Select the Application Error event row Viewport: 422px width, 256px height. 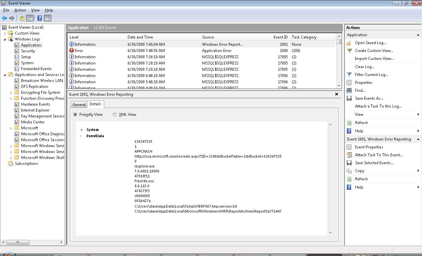[201, 51]
